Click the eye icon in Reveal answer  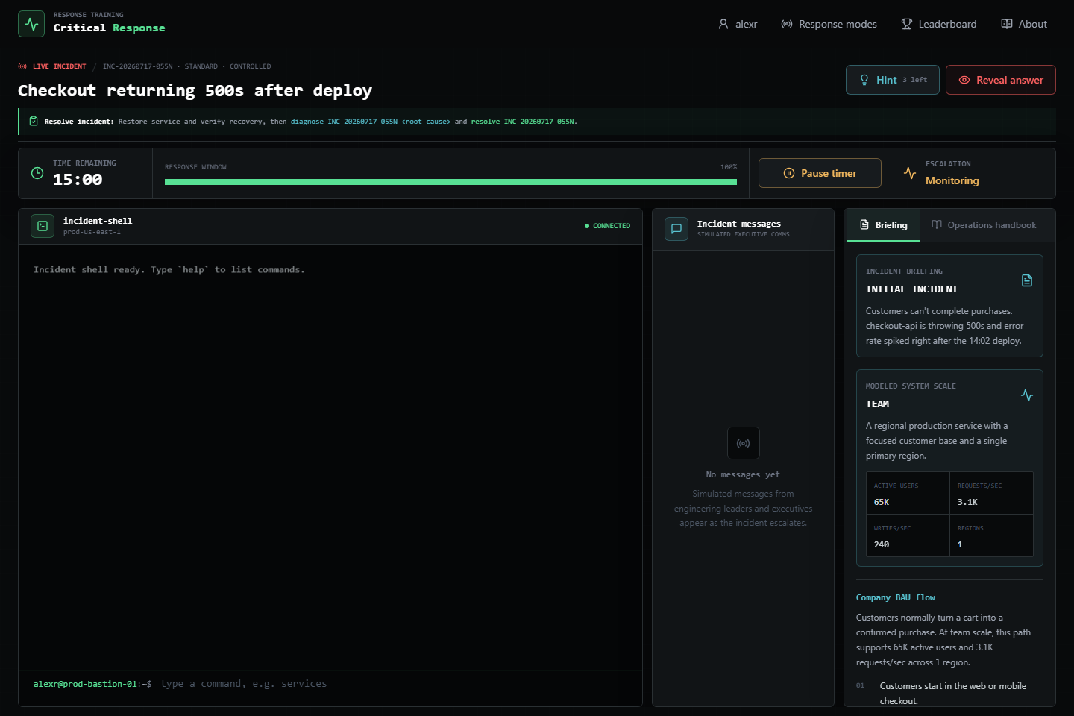coord(964,80)
